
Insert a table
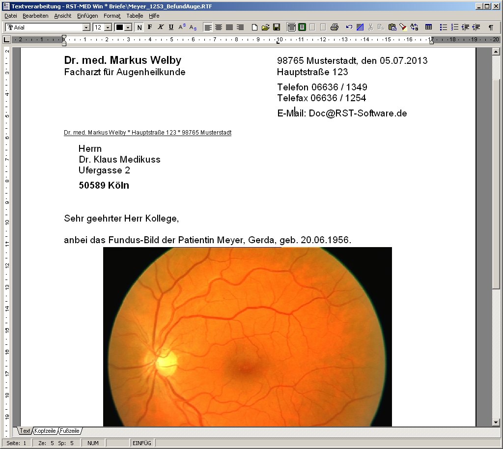[x=428, y=27]
